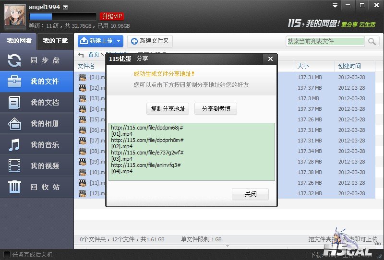
Task: Click the [02] file video icon
Action: 83,88
